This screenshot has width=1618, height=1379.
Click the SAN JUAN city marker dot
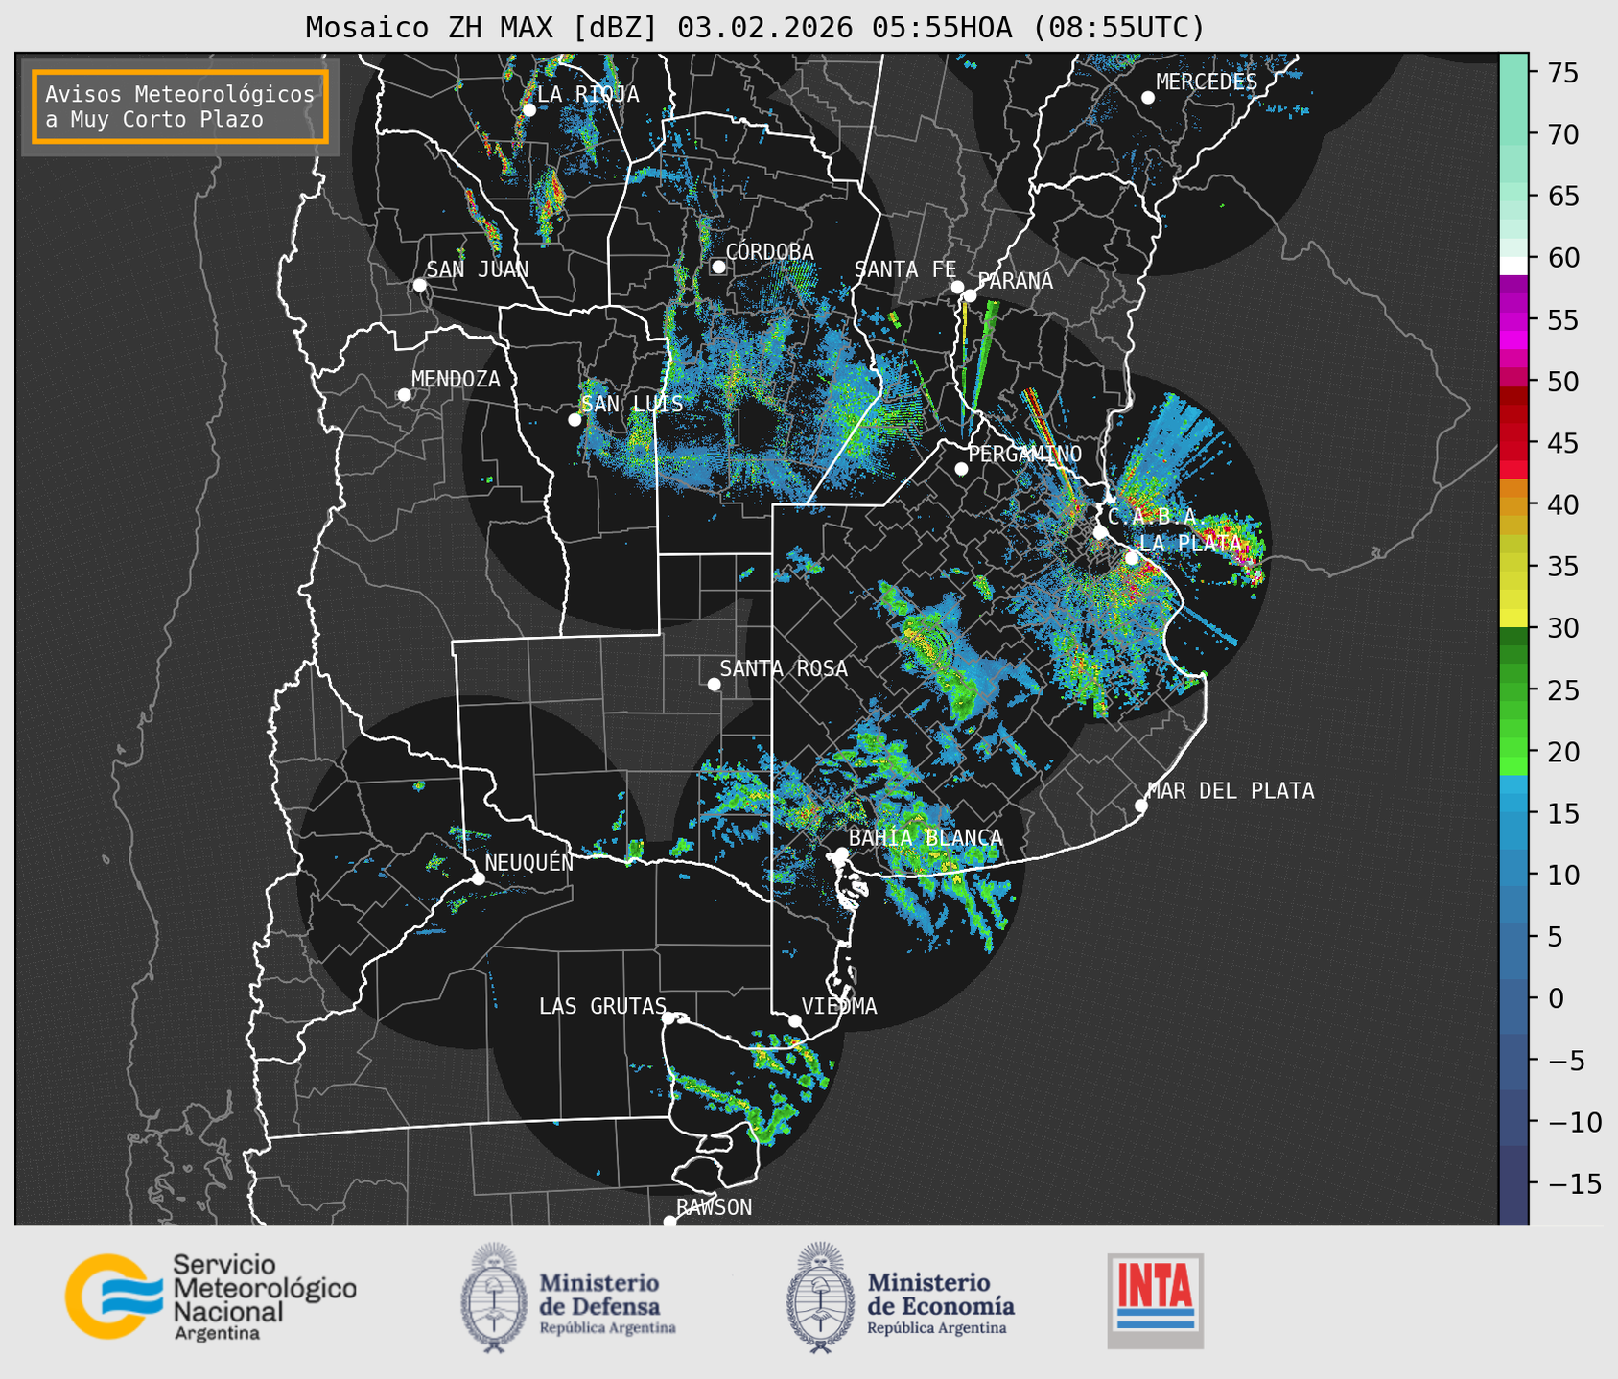(419, 285)
